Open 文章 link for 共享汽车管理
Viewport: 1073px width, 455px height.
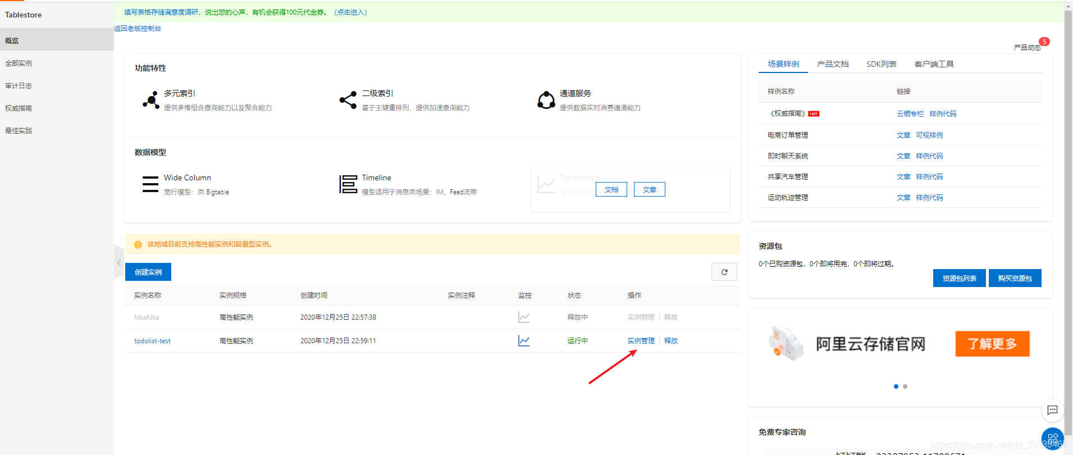coord(903,176)
